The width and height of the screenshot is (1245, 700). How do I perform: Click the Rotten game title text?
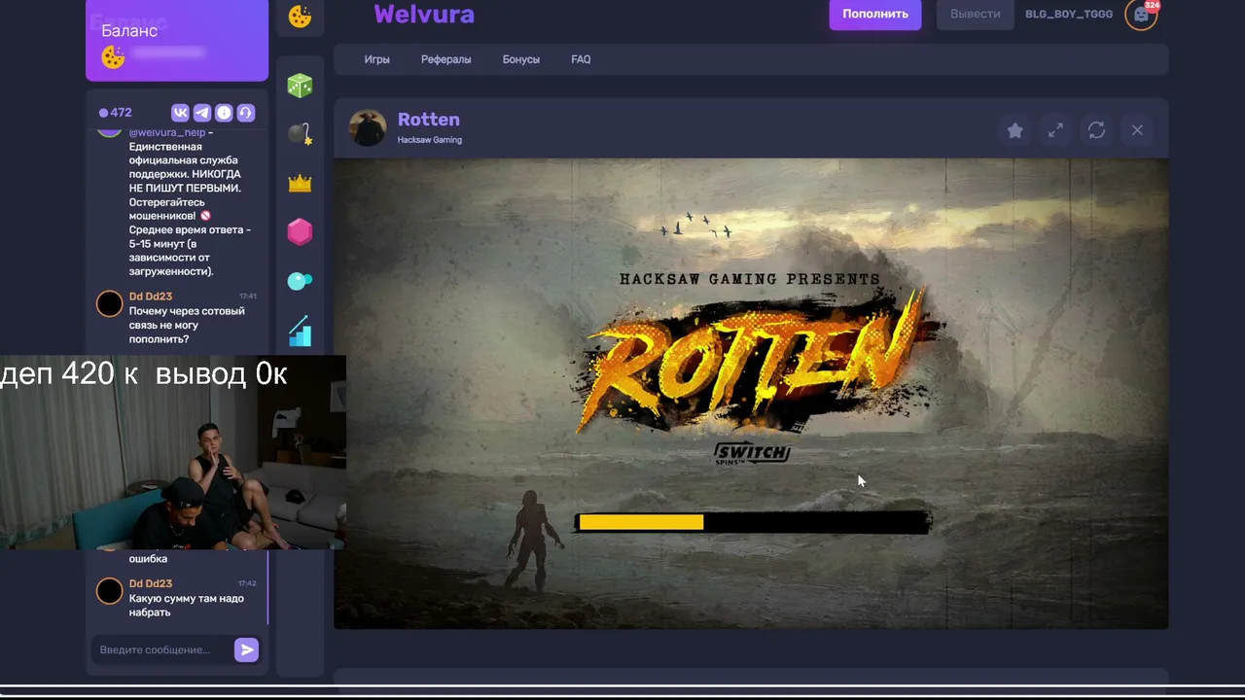(429, 120)
